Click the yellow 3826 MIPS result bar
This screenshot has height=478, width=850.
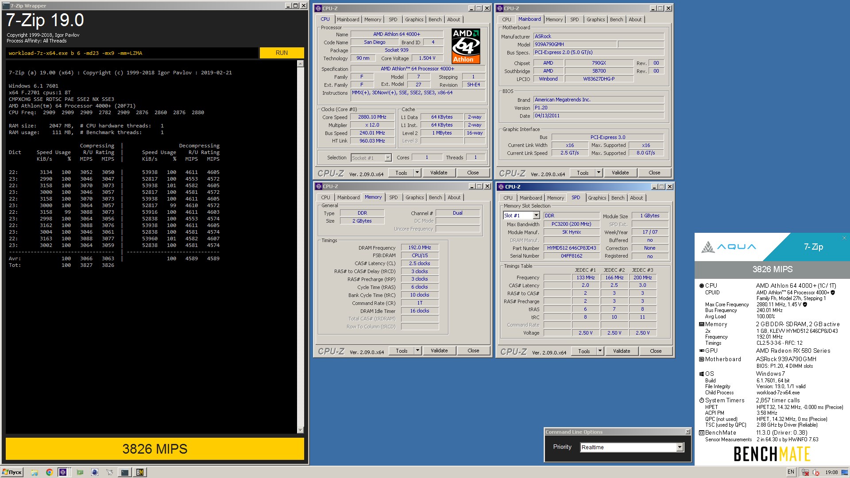click(x=155, y=449)
